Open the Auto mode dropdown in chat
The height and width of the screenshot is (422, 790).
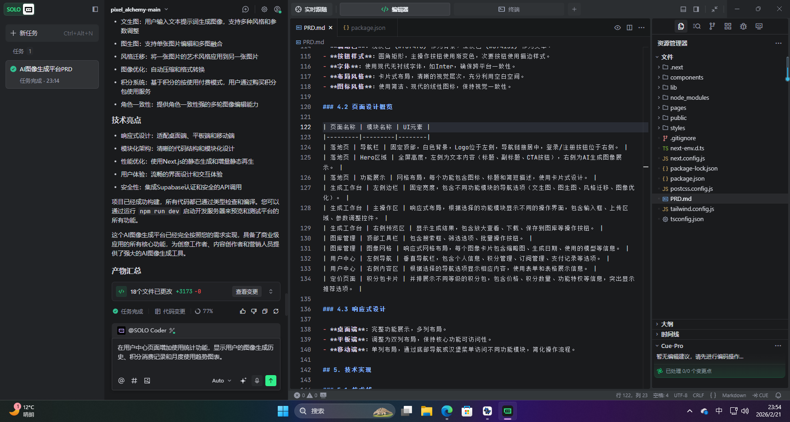(x=221, y=381)
